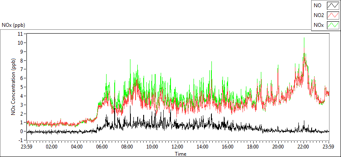Click the 6 concentration axis label
This screenshot has width=341, height=157.
22,78
